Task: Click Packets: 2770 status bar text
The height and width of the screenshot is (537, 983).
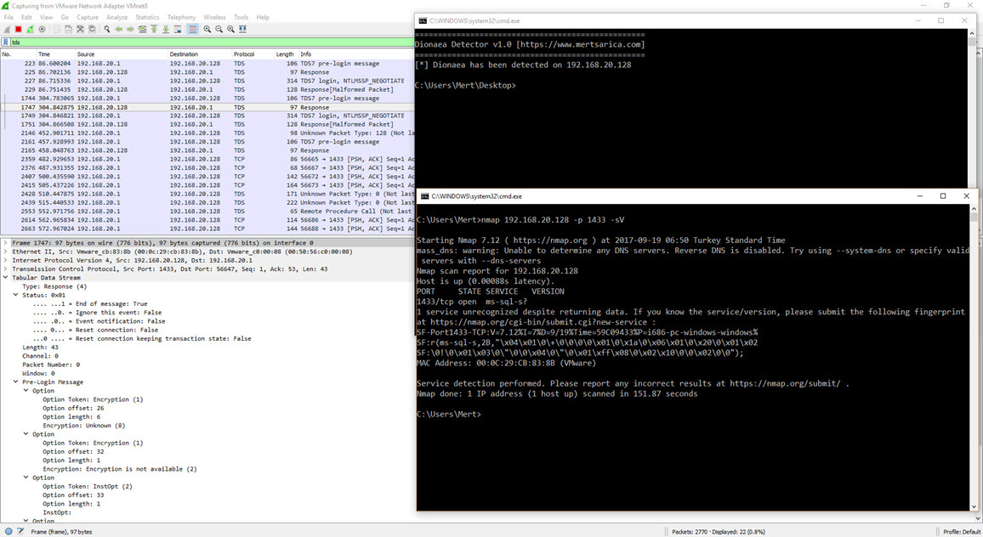Action: [x=718, y=531]
